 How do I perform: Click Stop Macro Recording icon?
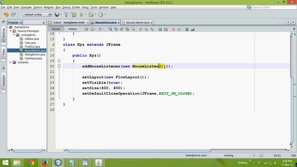[x=179, y=29]
